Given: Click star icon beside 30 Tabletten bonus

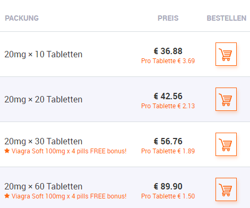Looking at the screenshot, I should (7, 151).
